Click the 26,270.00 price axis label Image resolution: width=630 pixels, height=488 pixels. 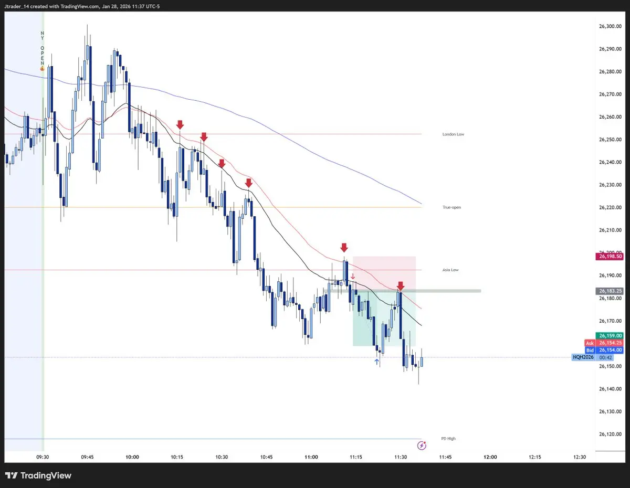pos(609,94)
